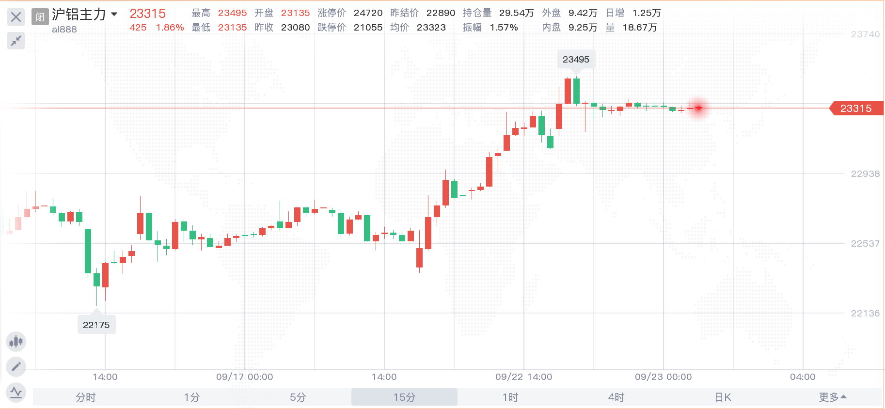This screenshot has width=885, height=409.
Task: Click the 22175 low price label
Action: tap(96, 325)
